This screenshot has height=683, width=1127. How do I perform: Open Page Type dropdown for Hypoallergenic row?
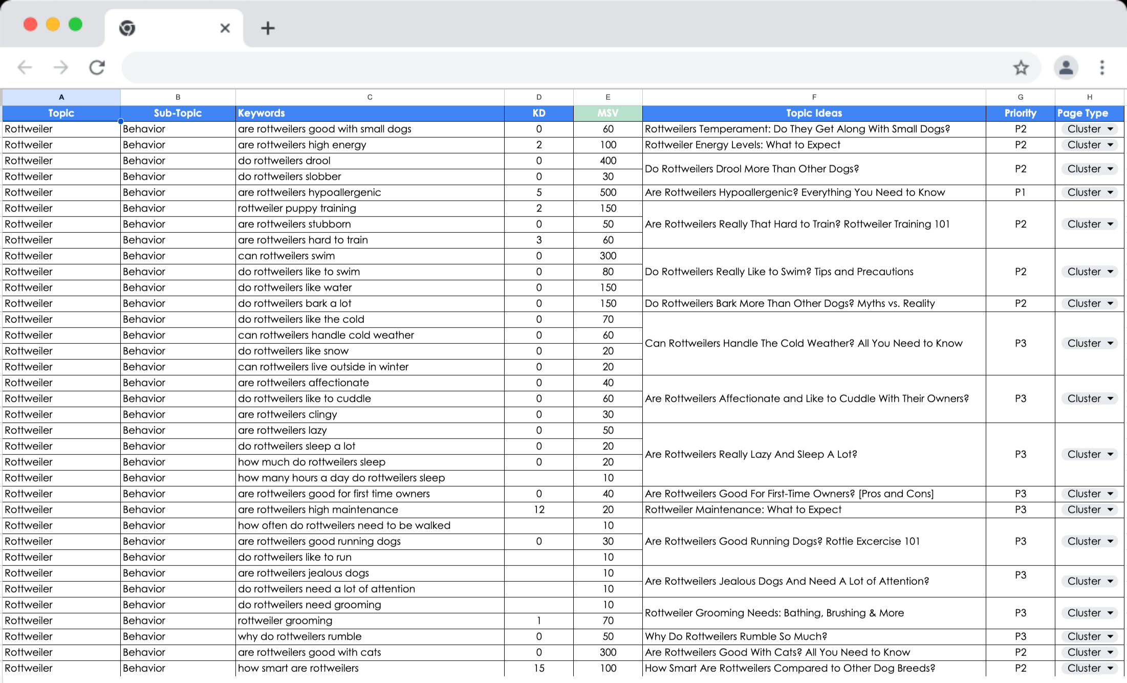tap(1091, 193)
